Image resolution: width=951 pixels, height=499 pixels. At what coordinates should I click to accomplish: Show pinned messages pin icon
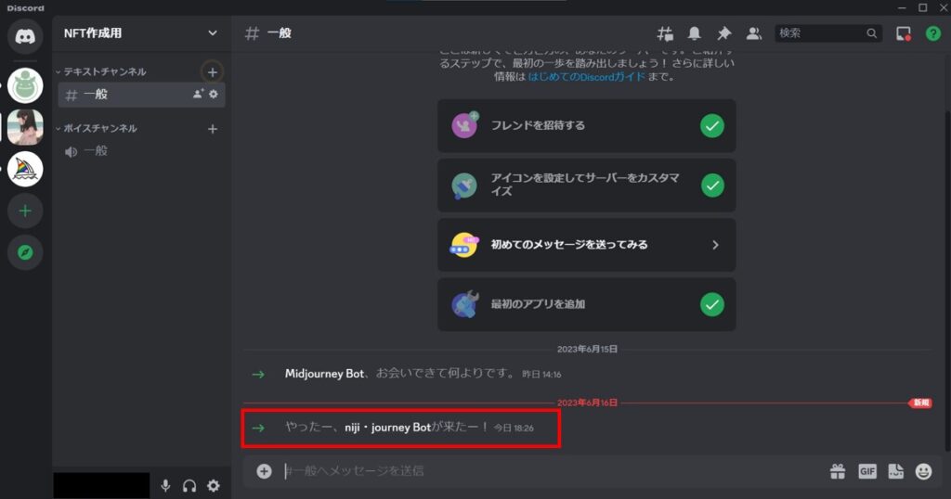point(724,33)
